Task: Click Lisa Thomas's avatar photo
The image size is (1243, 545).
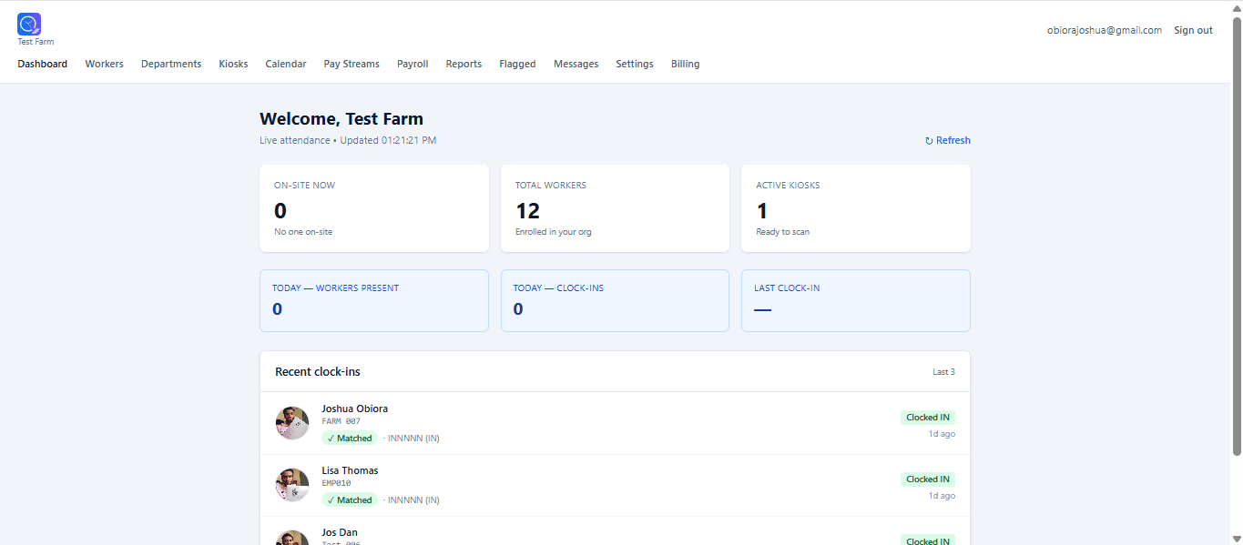Action: [x=292, y=485]
